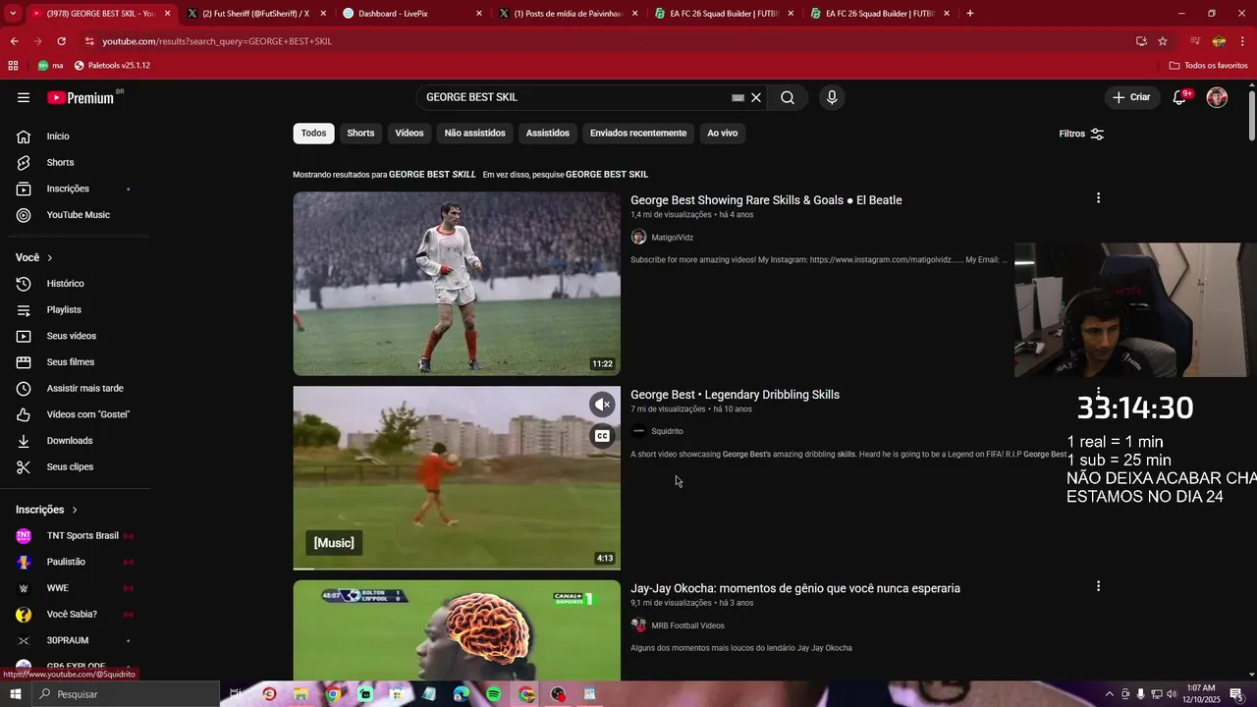The height and width of the screenshot is (707, 1257).
Task: Open Você Sabia? channel subscription
Action: (x=75, y=614)
